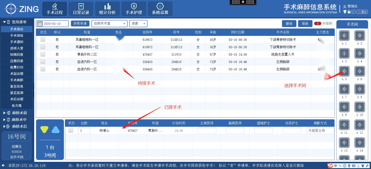371x169 pixels.
Task: Select operating room A 6
Action: (360, 71)
